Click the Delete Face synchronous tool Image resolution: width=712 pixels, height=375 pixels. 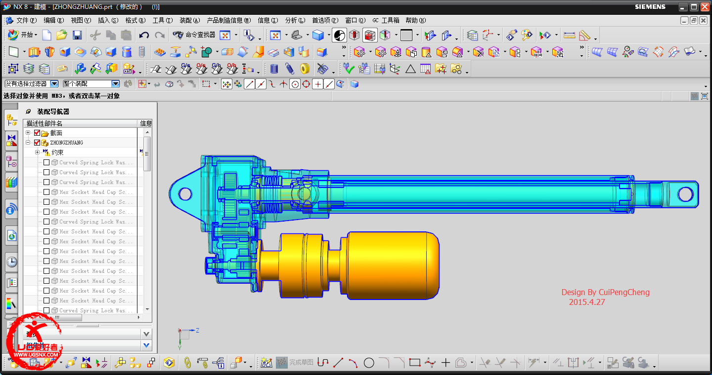point(478,52)
